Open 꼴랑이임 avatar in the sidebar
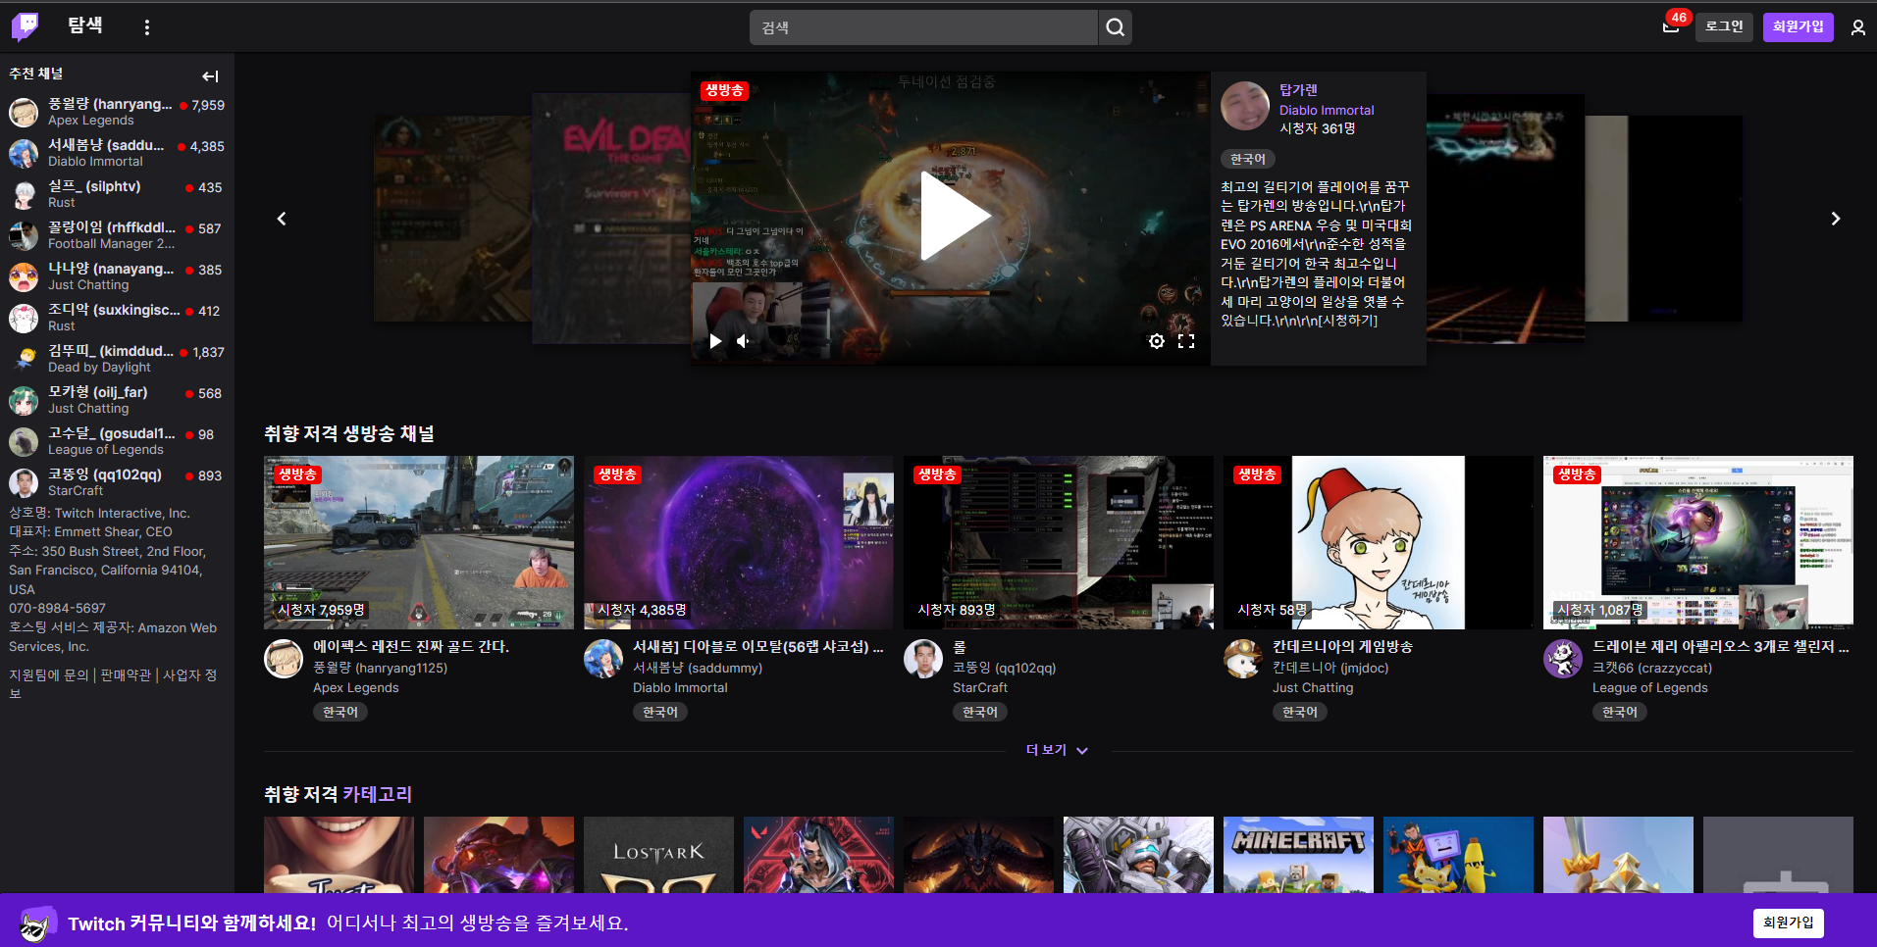This screenshot has height=947, width=1877. [x=24, y=236]
